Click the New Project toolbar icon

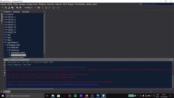[x=6, y=8]
